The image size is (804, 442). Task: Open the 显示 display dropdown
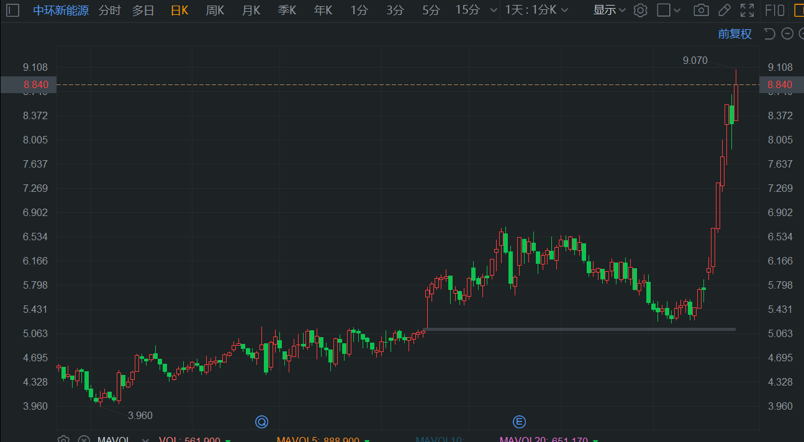[610, 10]
